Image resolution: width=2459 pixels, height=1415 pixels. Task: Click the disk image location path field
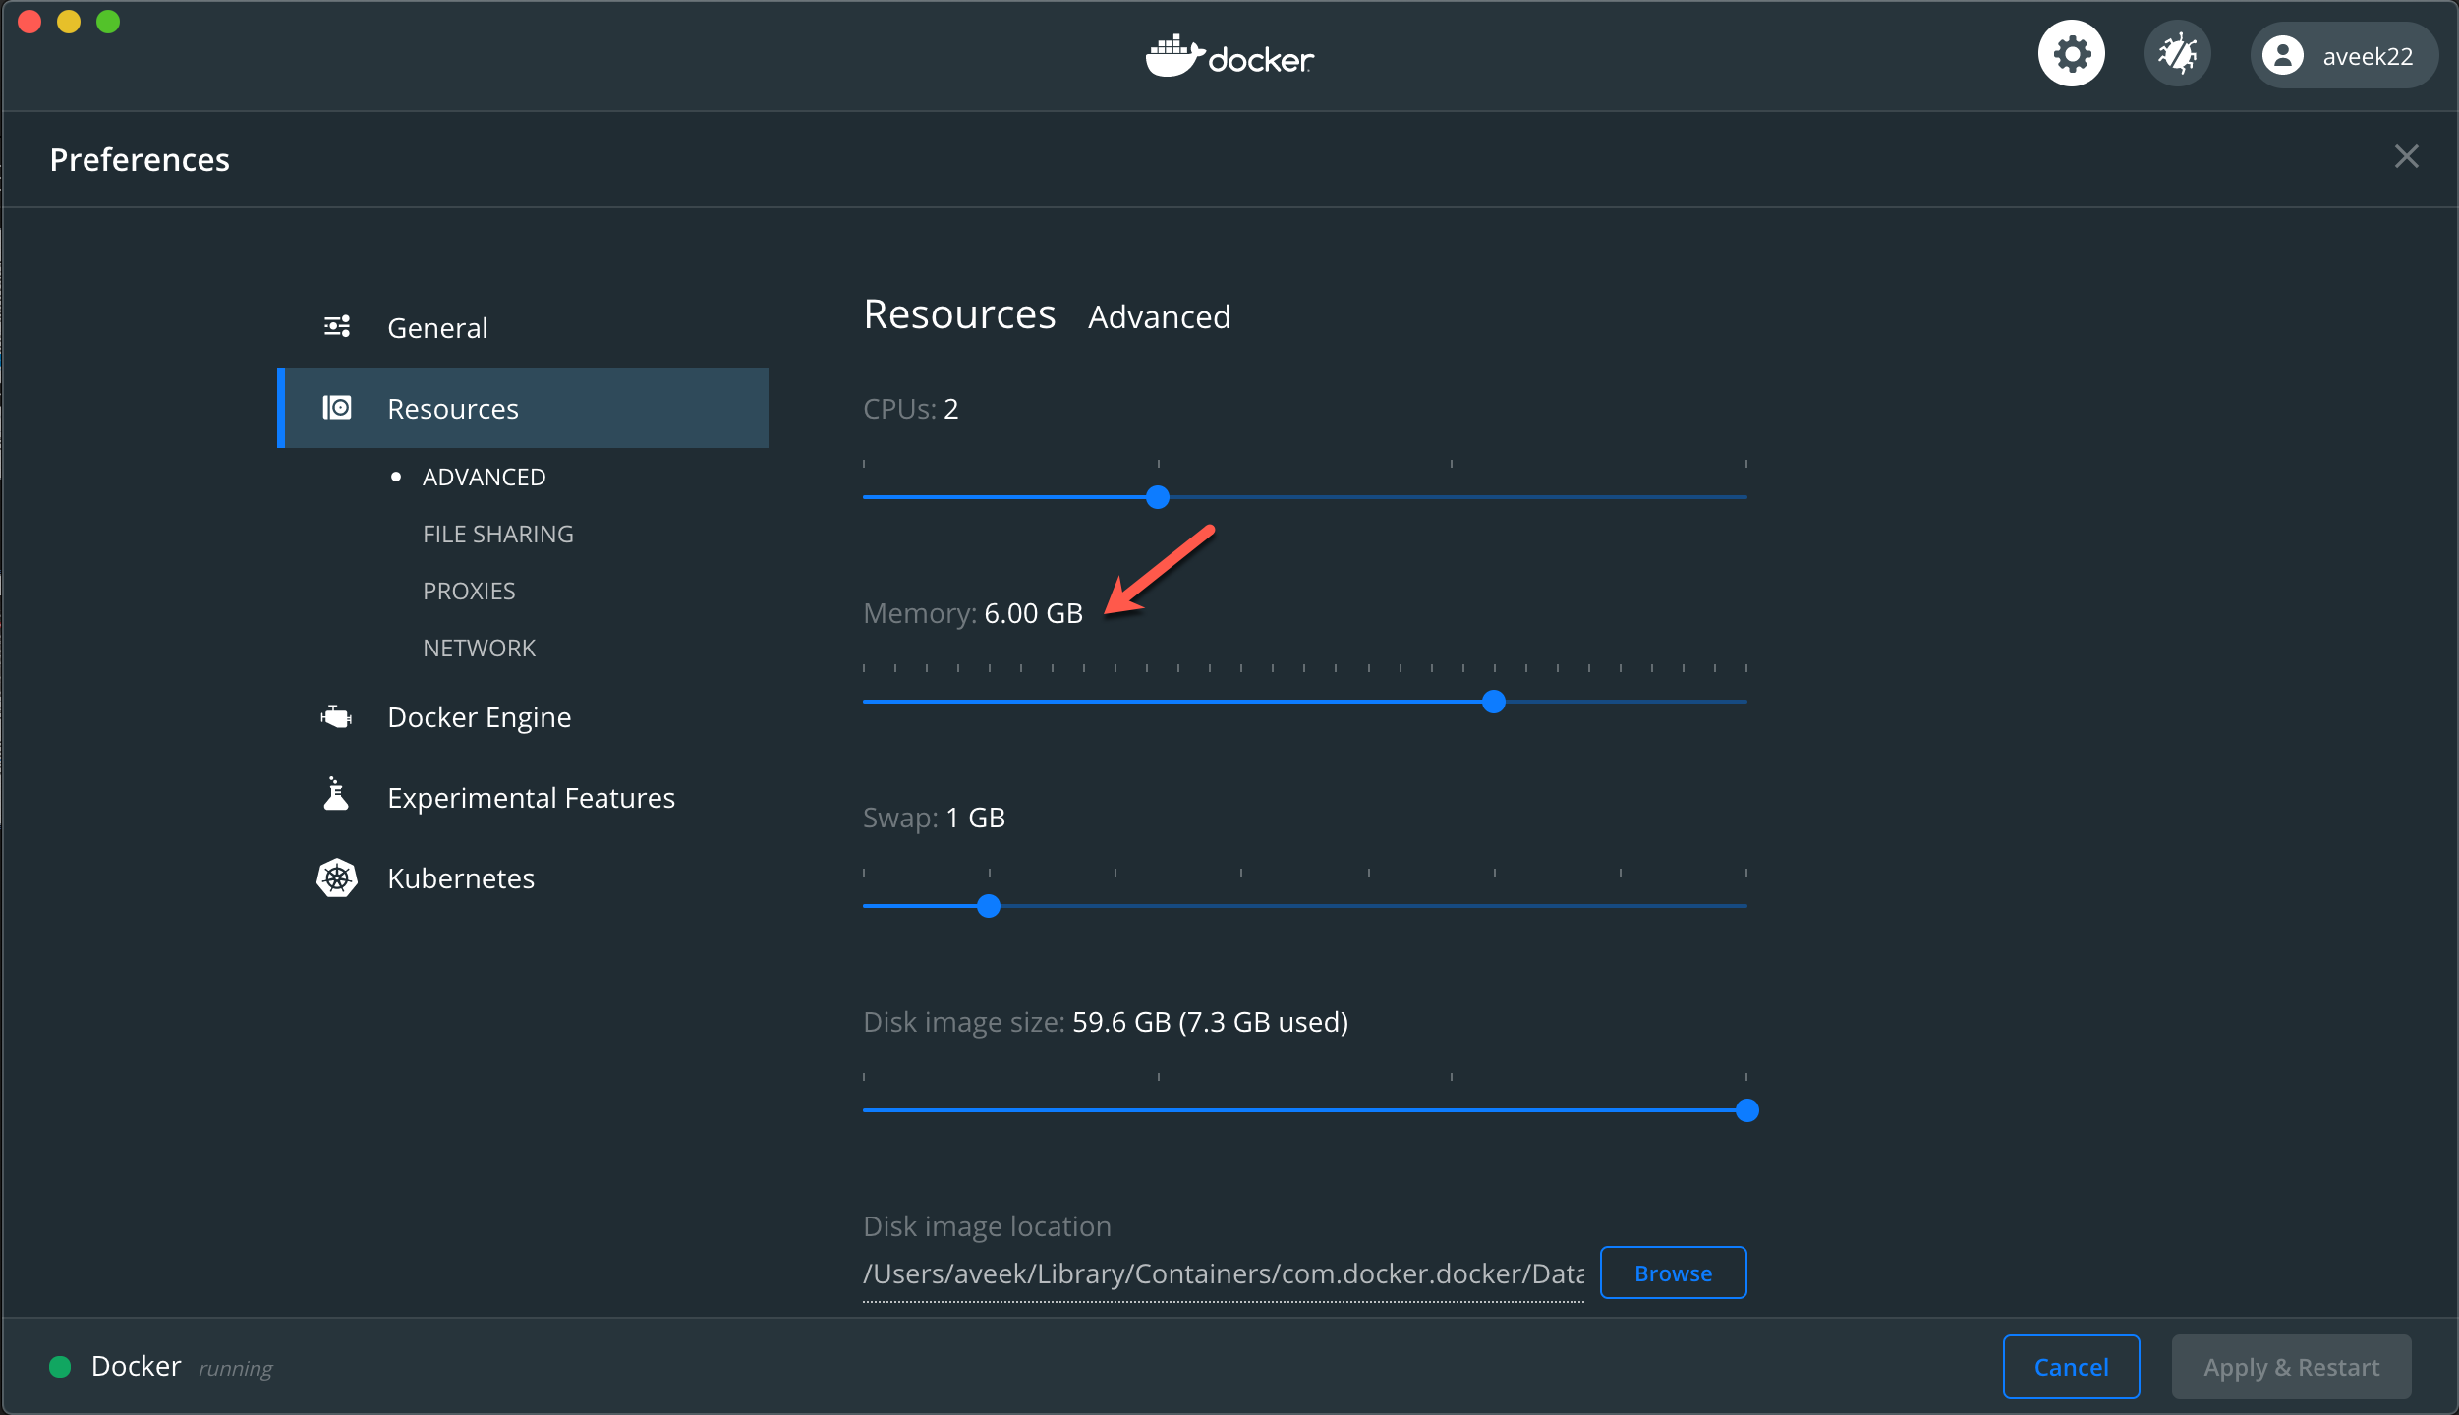(x=1223, y=1274)
